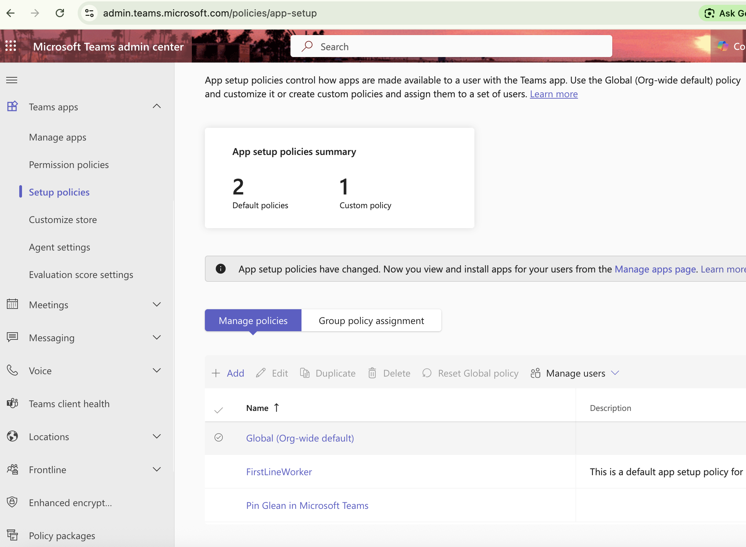Reload the page with the refresh icon

(x=60, y=13)
